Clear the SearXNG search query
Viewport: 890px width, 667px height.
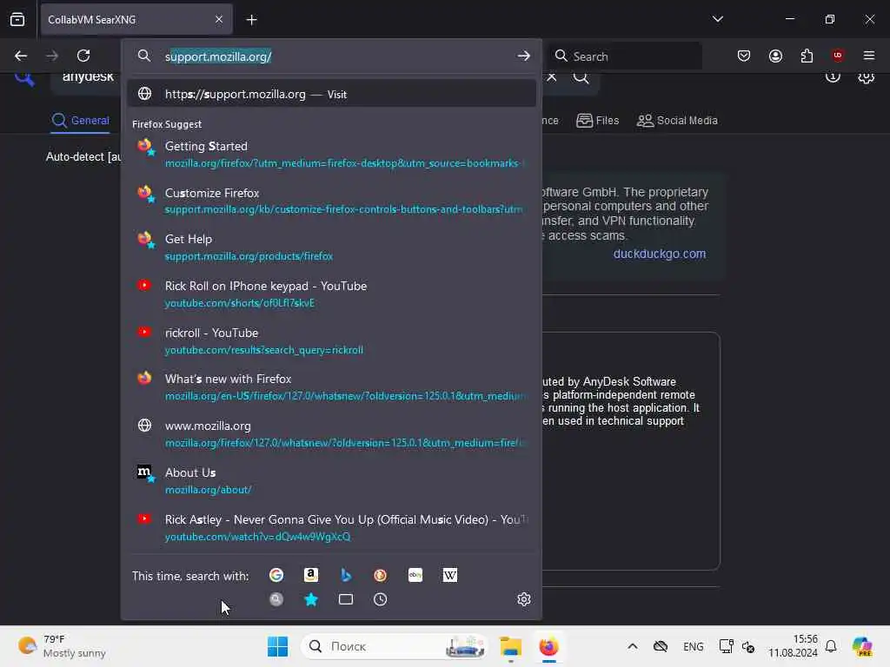(x=552, y=76)
